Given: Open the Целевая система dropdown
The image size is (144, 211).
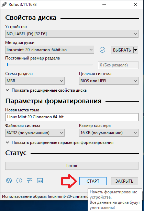Looking at the screenshot, I should pyautogui.click(x=109, y=81).
